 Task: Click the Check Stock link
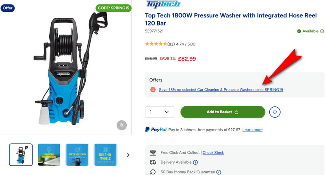coord(213,153)
